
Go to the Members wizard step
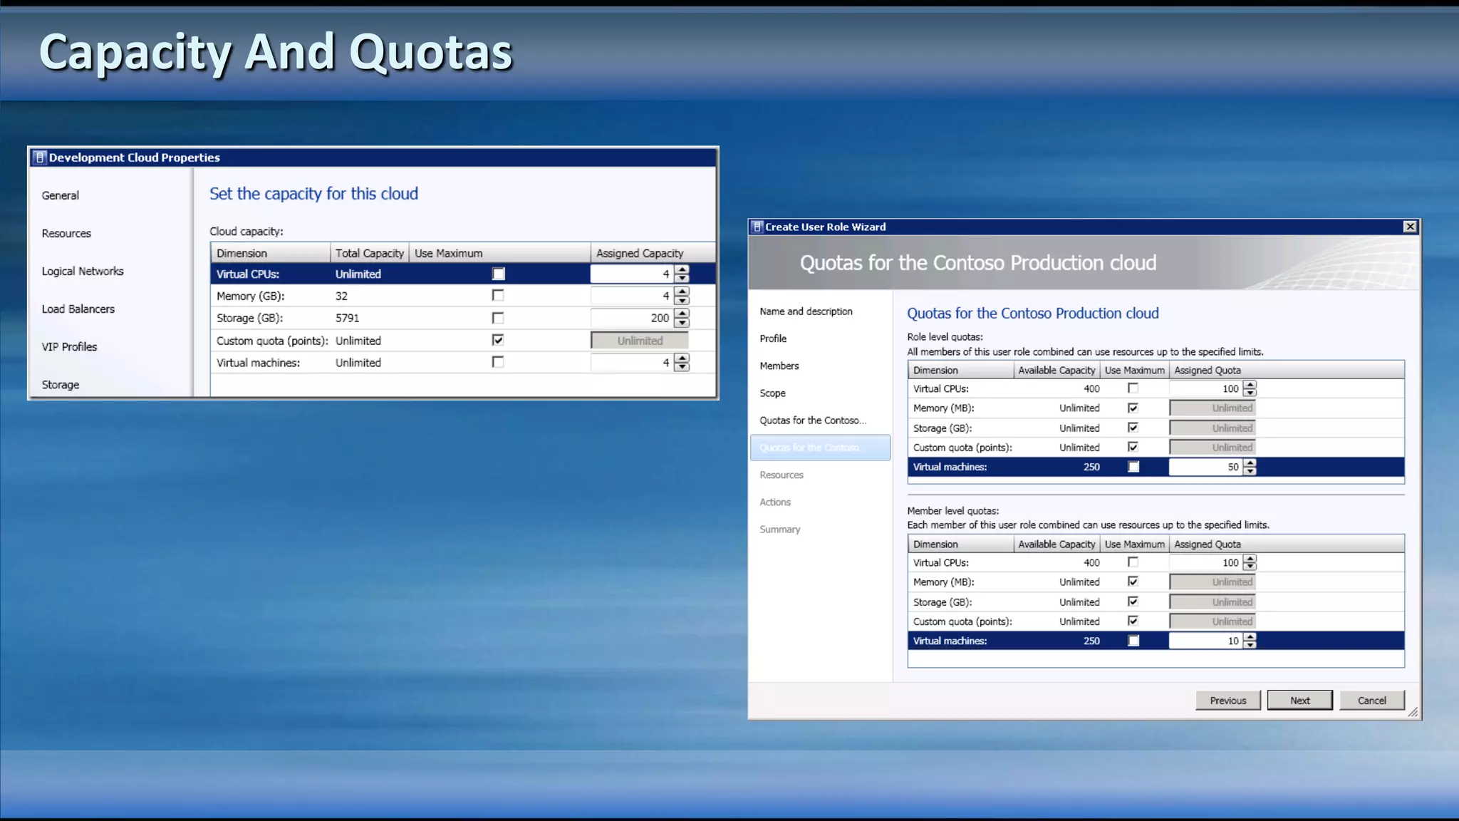779,366
